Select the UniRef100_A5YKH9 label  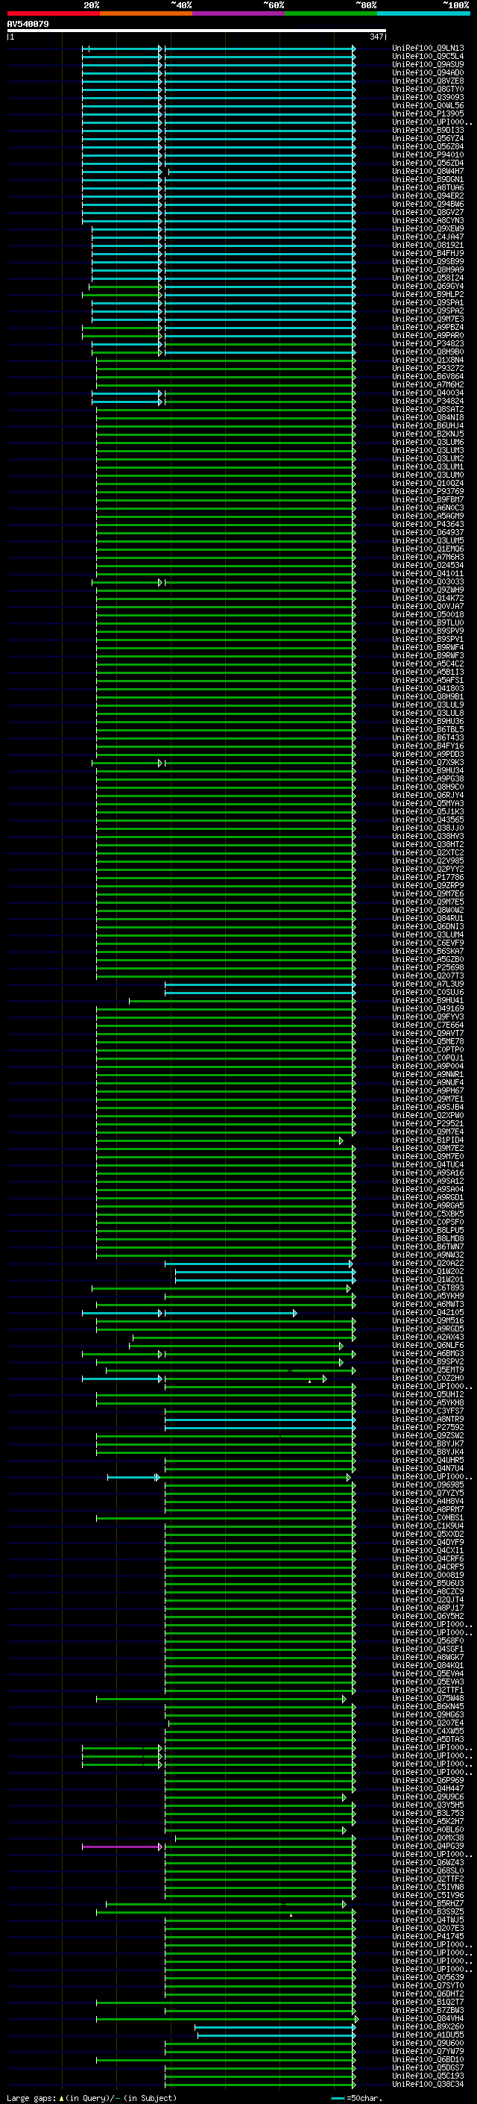(428, 1296)
